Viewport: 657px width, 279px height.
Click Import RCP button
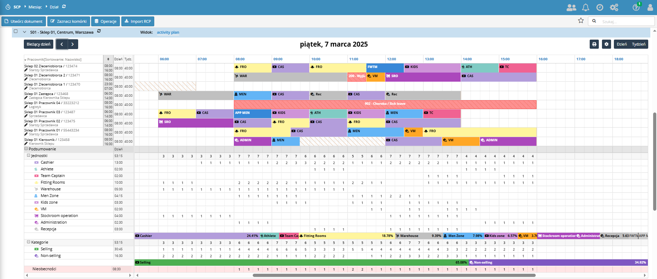138,21
